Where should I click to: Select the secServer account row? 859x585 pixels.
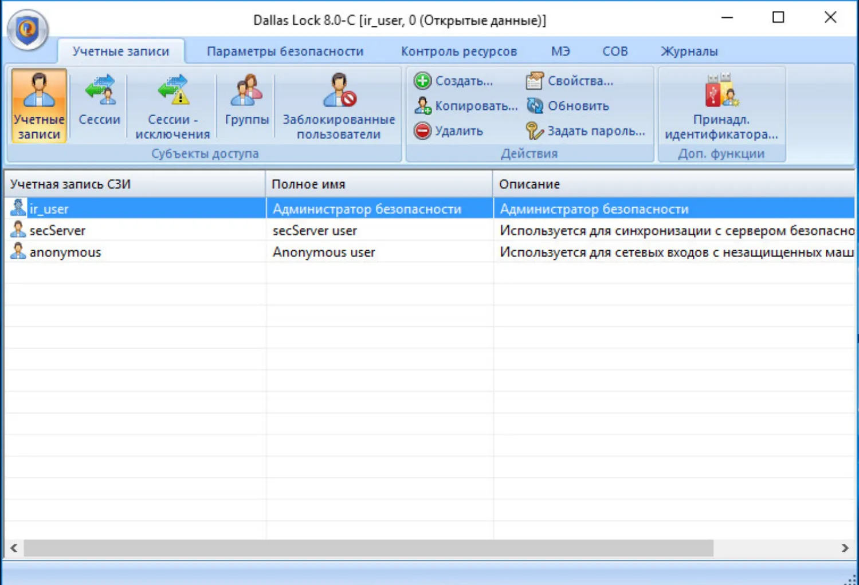(x=429, y=230)
